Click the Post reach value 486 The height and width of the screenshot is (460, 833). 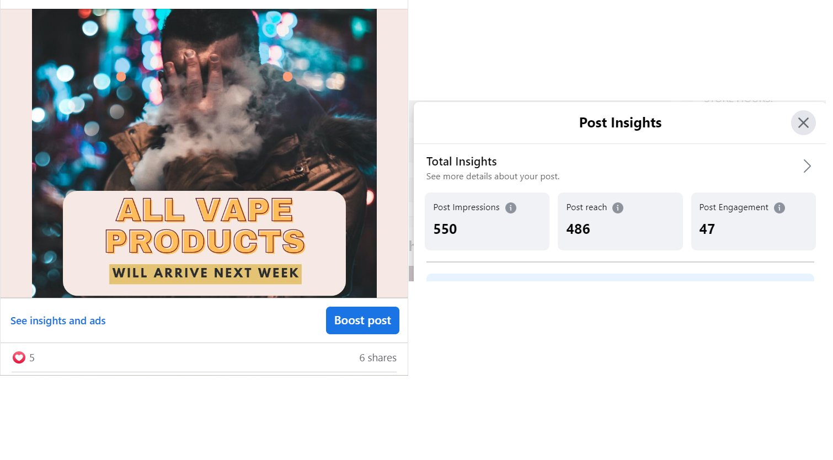tap(578, 229)
